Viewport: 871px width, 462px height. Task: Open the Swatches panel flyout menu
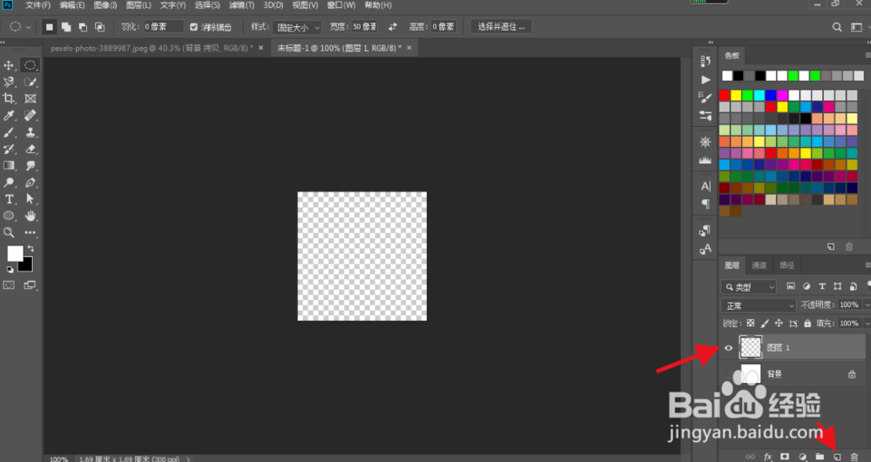868,56
